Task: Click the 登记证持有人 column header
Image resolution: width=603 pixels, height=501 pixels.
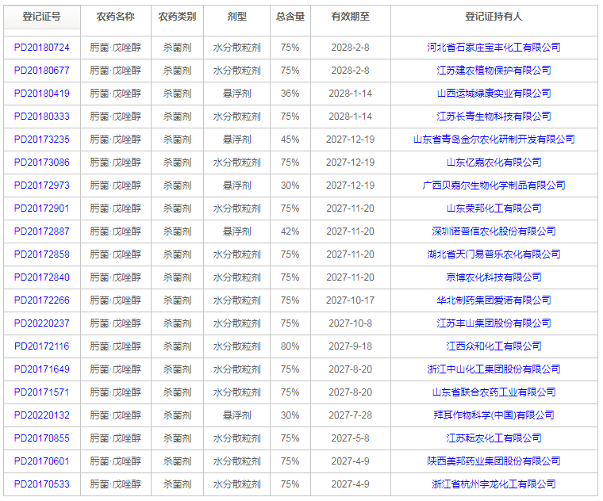Action: (x=494, y=17)
